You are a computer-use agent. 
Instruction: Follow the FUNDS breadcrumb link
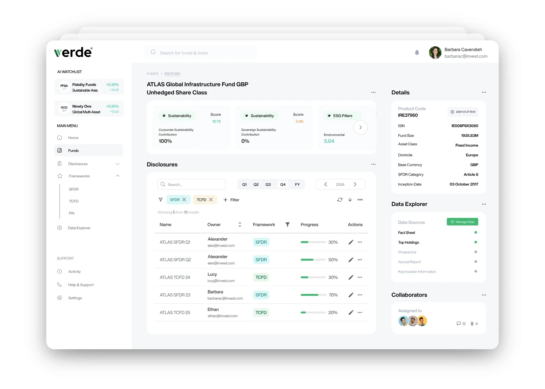pyautogui.click(x=152, y=74)
